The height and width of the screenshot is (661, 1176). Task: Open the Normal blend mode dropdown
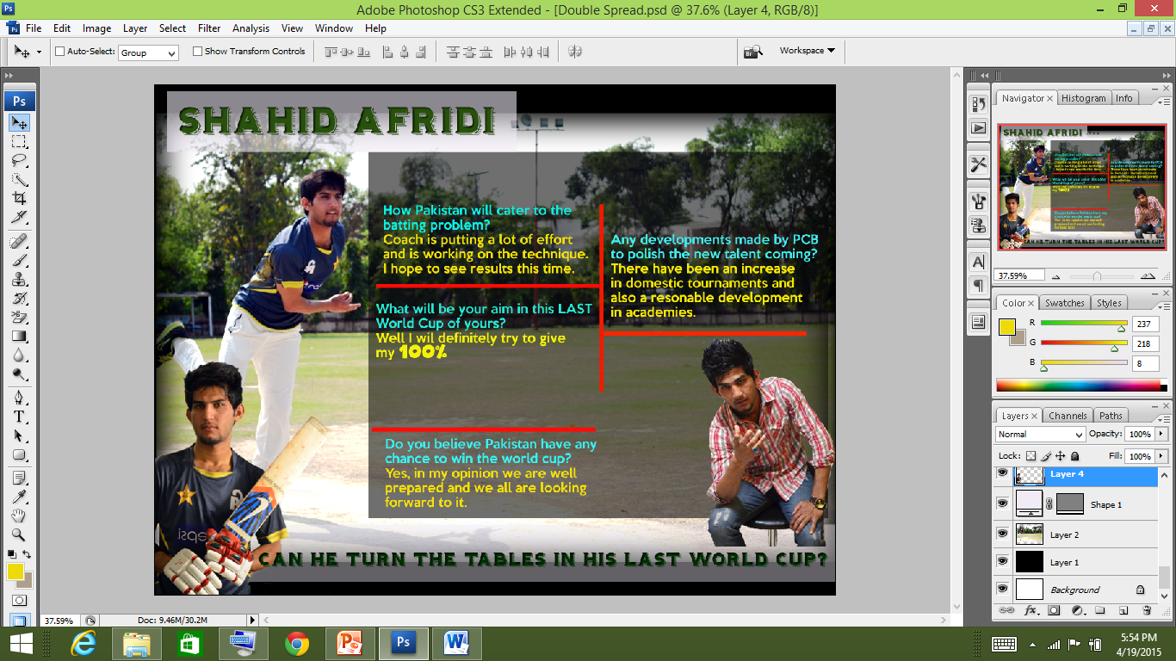coord(1040,435)
